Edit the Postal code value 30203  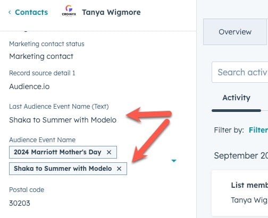pos(20,203)
